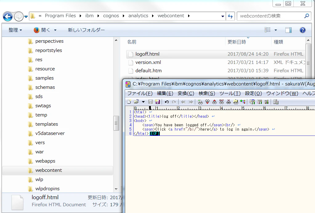The width and height of the screenshot is (315, 213).
Task: Open the ファイル(F) menu in sakura
Action: tap(140, 93)
